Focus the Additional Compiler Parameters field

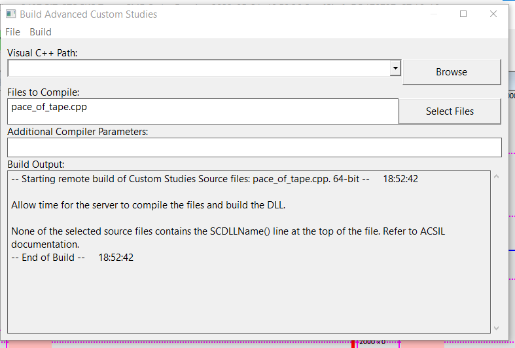[x=254, y=147]
